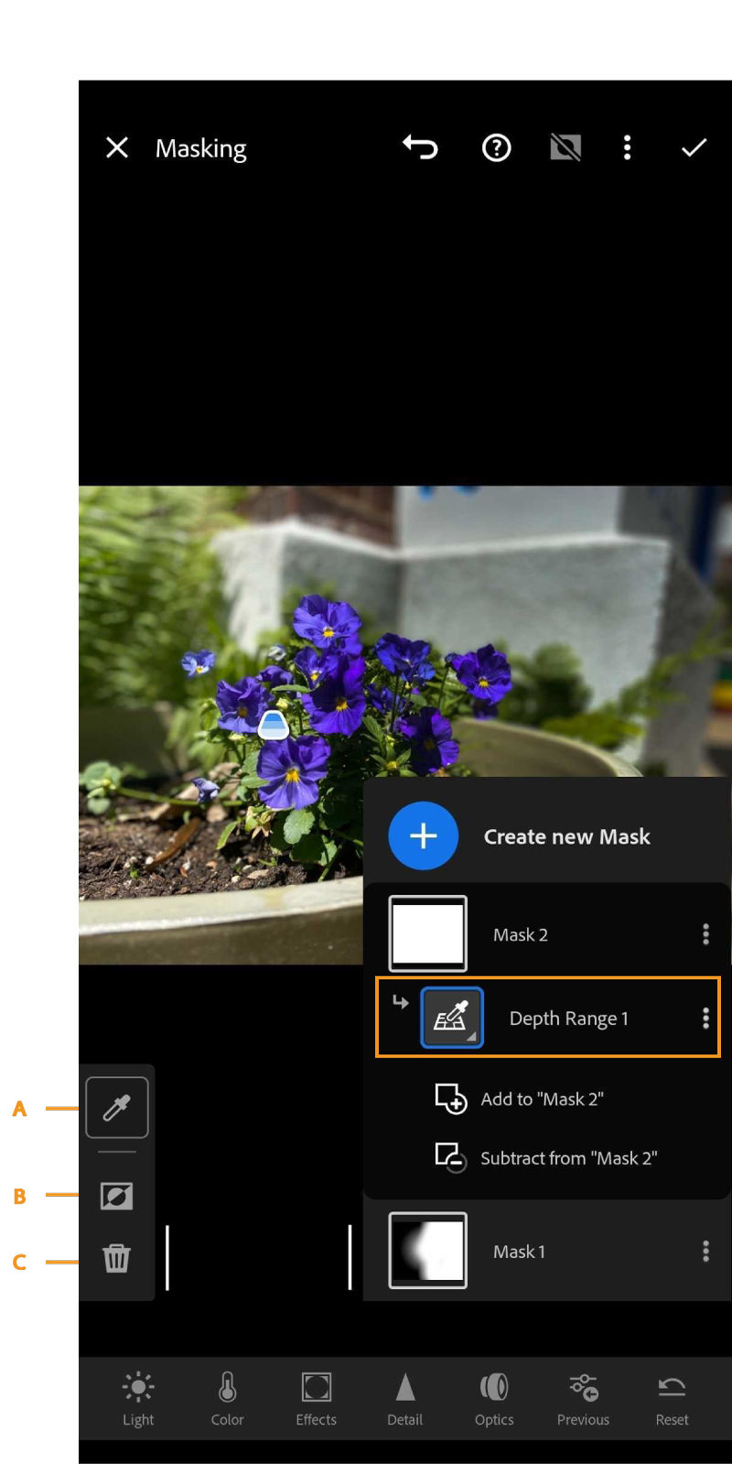Click the Create new Mask label
The image size is (732, 1464).
[566, 836]
